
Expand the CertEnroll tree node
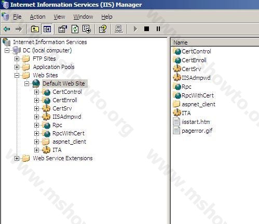tap(36, 100)
